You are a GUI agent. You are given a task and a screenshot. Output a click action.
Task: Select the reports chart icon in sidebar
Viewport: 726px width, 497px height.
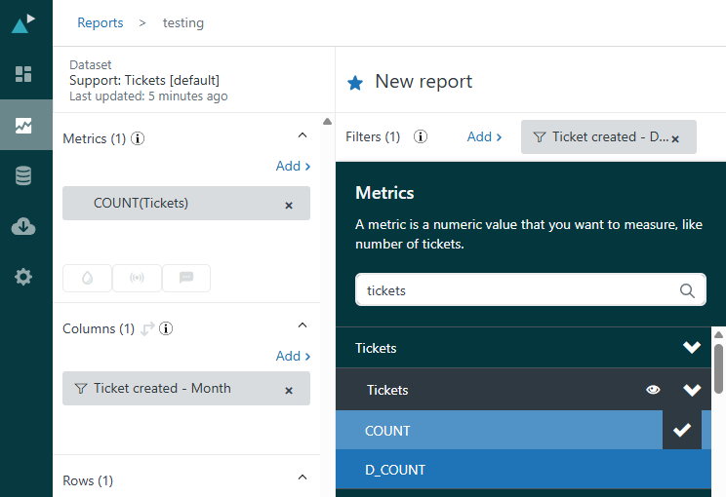point(23,125)
